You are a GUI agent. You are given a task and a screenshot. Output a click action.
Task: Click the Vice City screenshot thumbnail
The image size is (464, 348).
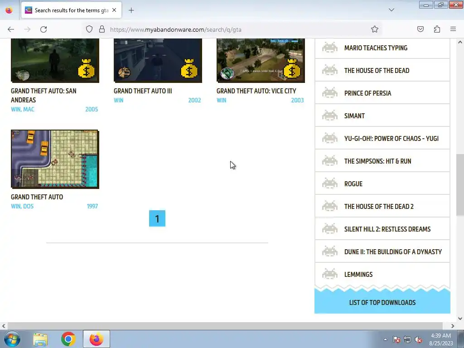pos(261,60)
